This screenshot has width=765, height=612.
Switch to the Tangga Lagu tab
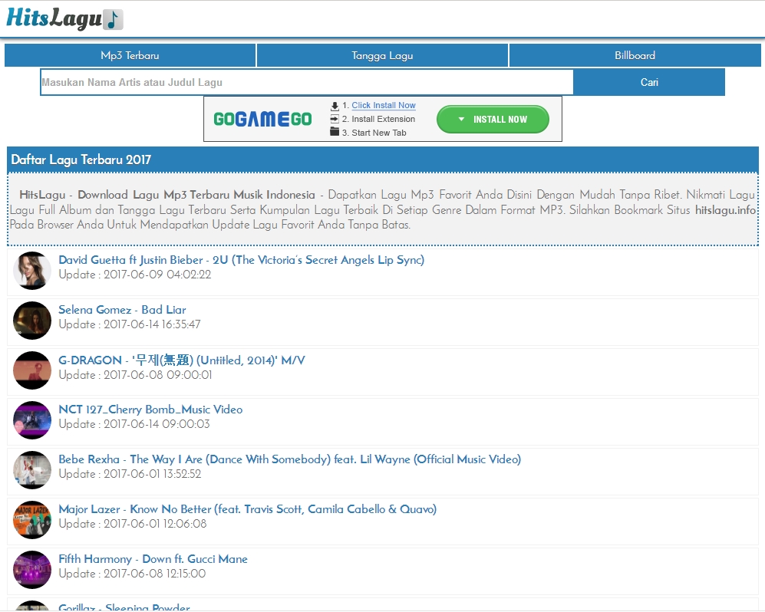pos(382,55)
